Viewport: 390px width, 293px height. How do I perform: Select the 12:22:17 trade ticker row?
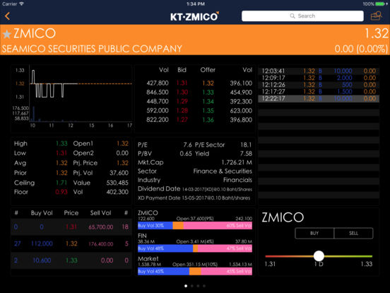click(319, 98)
